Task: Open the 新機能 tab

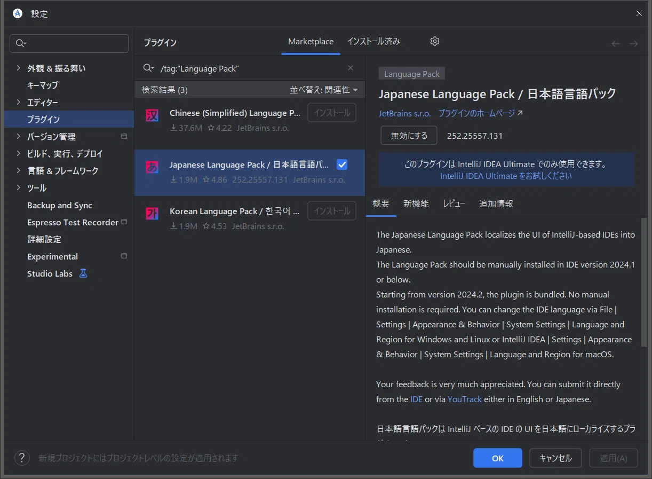Action: tap(416, 203)
